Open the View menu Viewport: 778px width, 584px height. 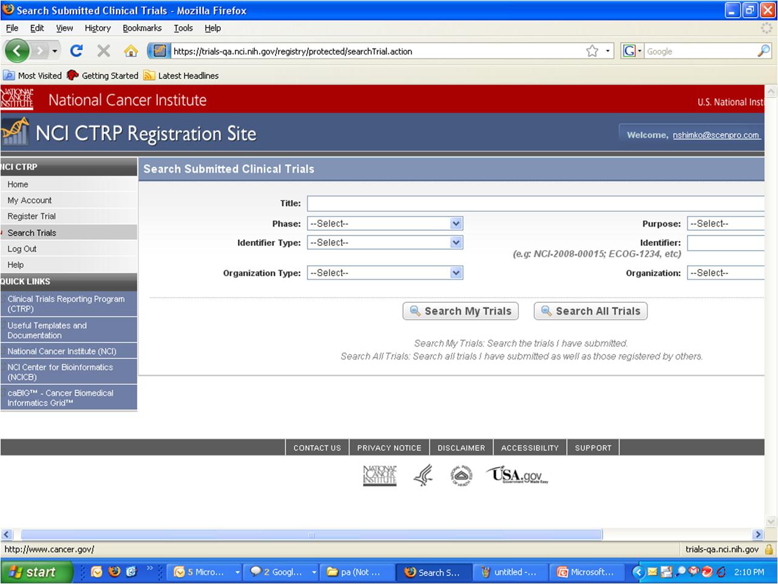(64, 28)
